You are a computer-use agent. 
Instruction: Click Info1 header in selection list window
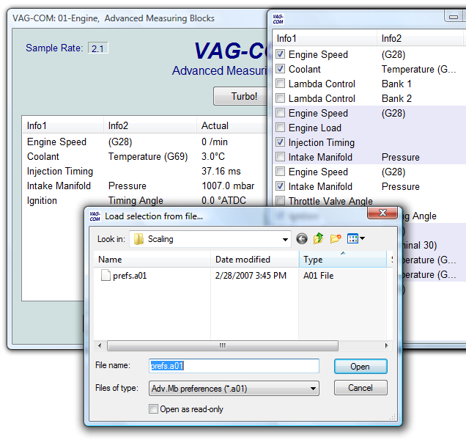point(325,38)
